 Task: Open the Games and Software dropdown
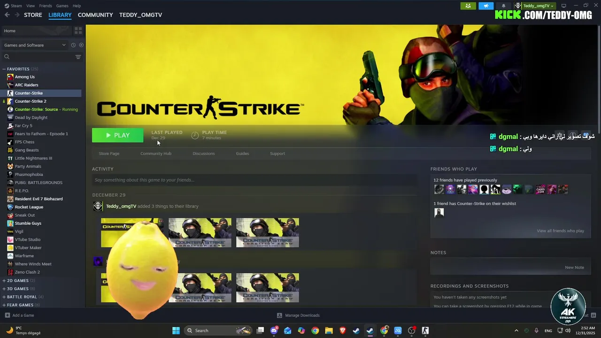(x=35, y=45)
